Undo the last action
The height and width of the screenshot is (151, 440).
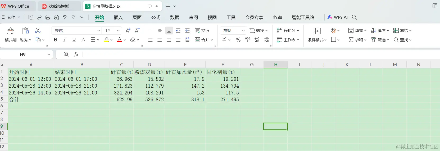coord(65,17)
